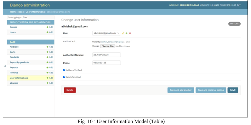Viewport: 251px width, 125px height.
Task: Click the Django administration title
Action: (x=30, y=5)
